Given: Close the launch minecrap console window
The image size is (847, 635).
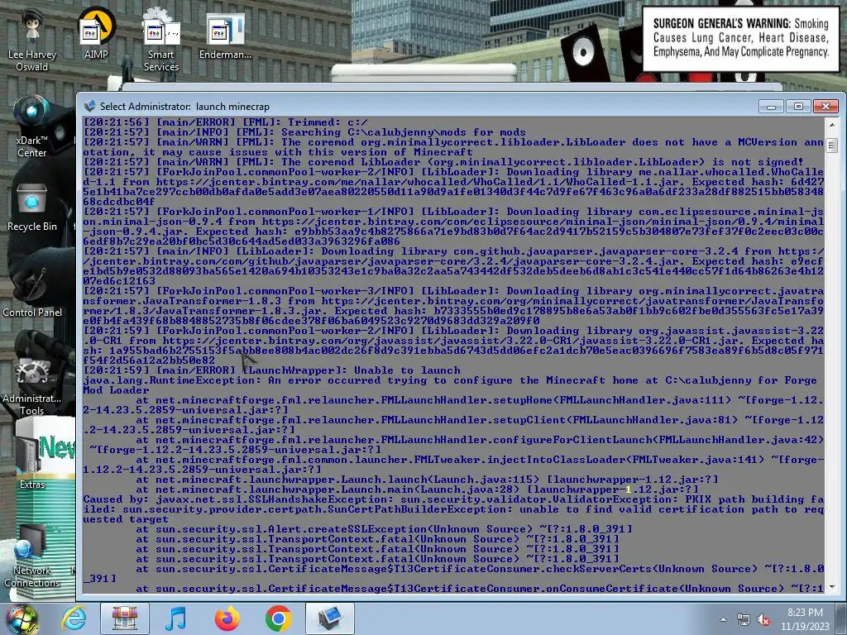Looking at the screenshot, I should (825, 107).
